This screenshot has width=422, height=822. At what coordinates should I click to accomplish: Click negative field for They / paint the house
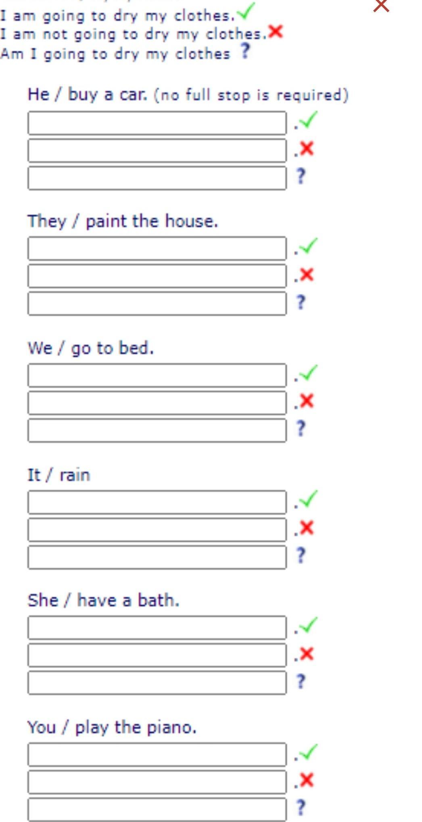click(157, 276)
